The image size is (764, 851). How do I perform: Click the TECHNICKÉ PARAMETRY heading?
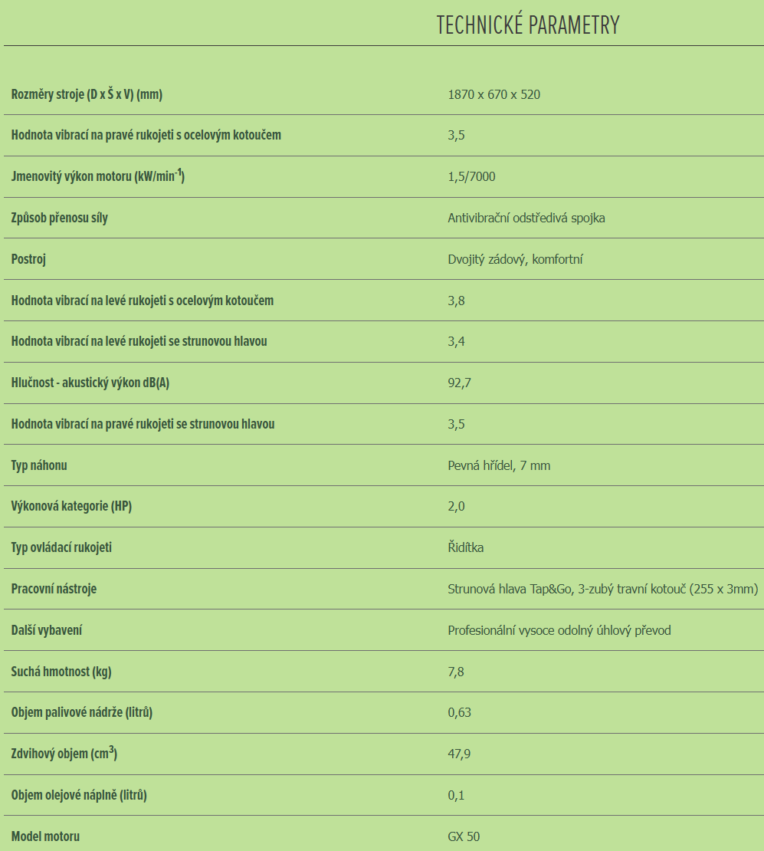click(x=527, y=25)
